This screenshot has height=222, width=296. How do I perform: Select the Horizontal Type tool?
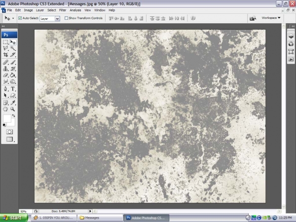click(13, 89)
